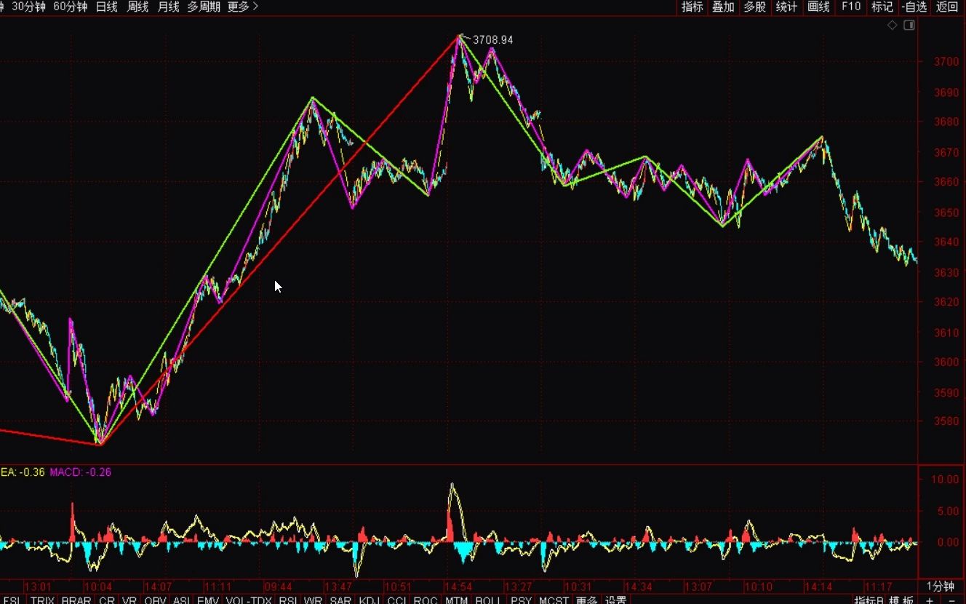
Task: Click the minus zoom button at the bottom right
Action: [x=952, y=600]
